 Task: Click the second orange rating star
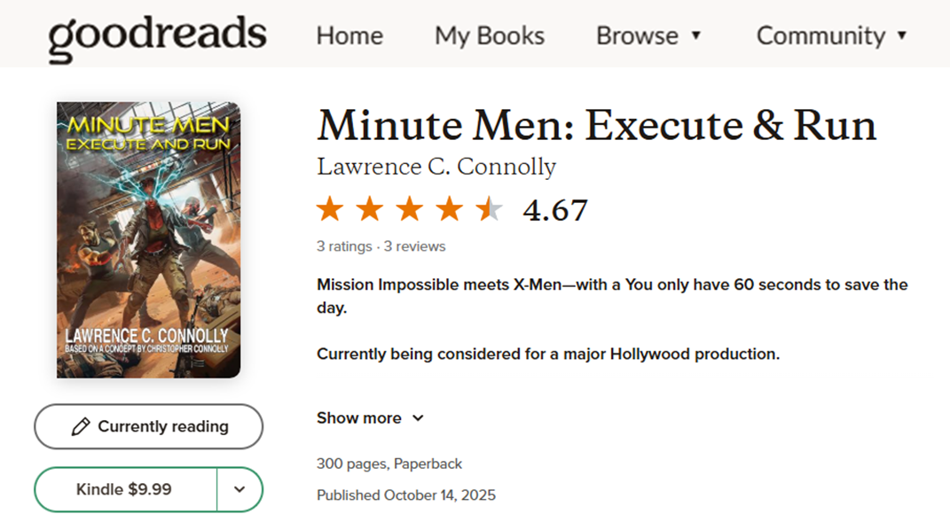click(x=370, y=209)
